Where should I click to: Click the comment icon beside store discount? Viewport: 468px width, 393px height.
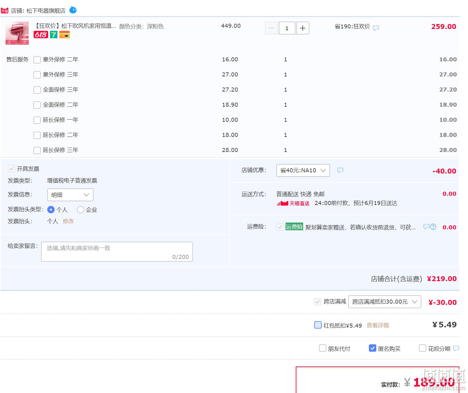[340, 170]
